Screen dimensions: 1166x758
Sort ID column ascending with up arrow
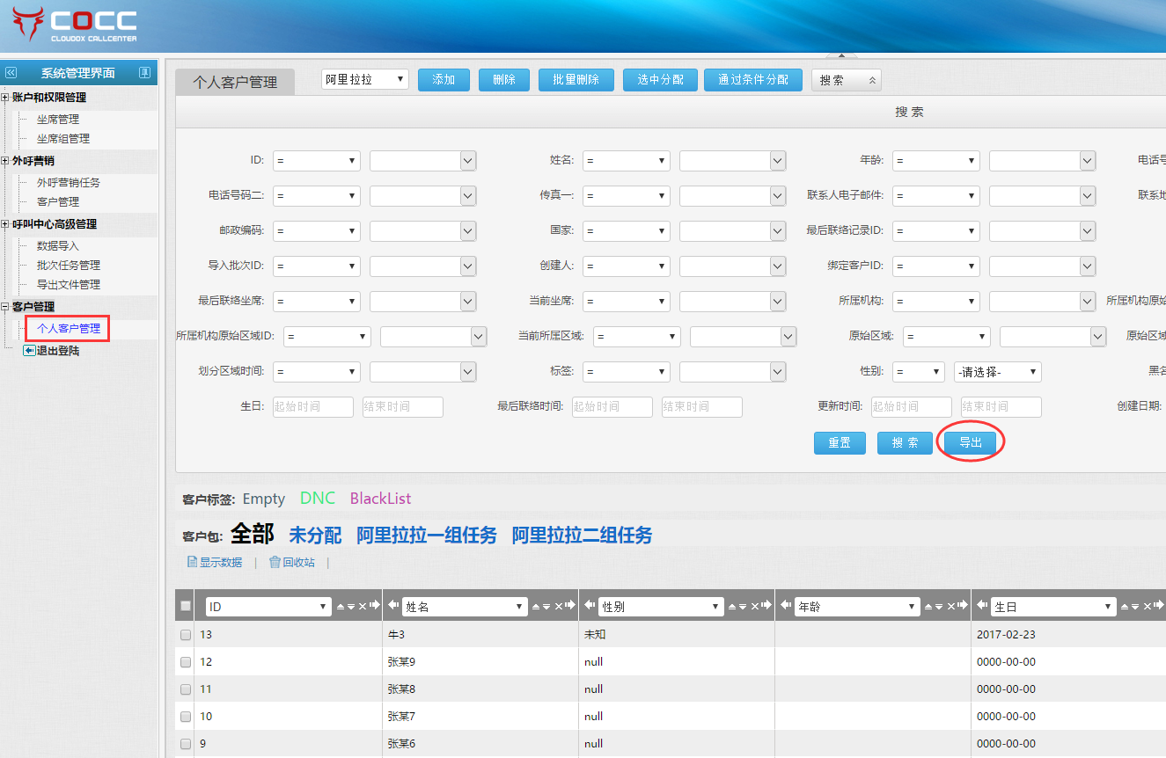pos(341,607)
